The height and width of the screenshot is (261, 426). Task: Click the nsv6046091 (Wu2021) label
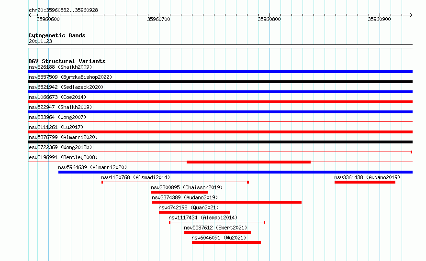click(x=219, y=238)
